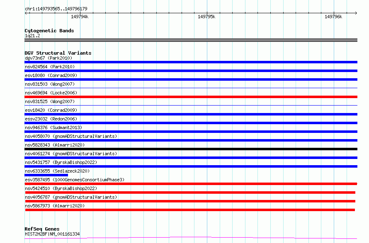This screenshot has height=243, width=369.
Task: Click the nsv5431757 (ByrskaBishop2022) label
Action: (61, 162)
